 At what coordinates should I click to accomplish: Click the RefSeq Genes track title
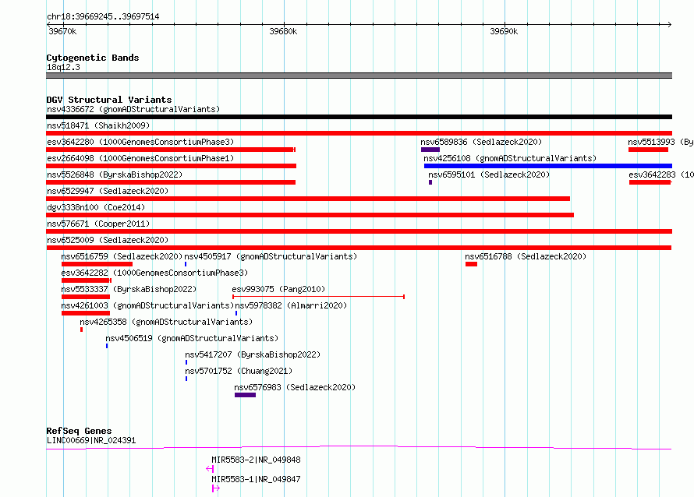pyautogui.click(x=79, y=431)
